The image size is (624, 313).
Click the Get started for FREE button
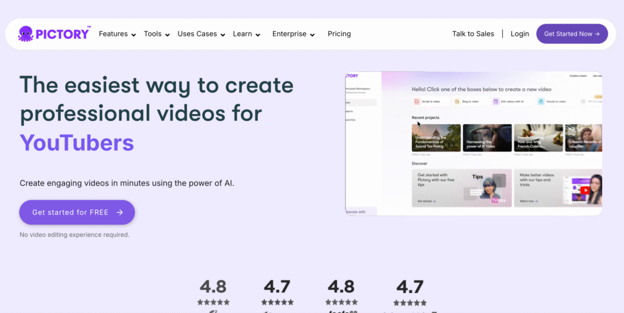tap(77, 213)
